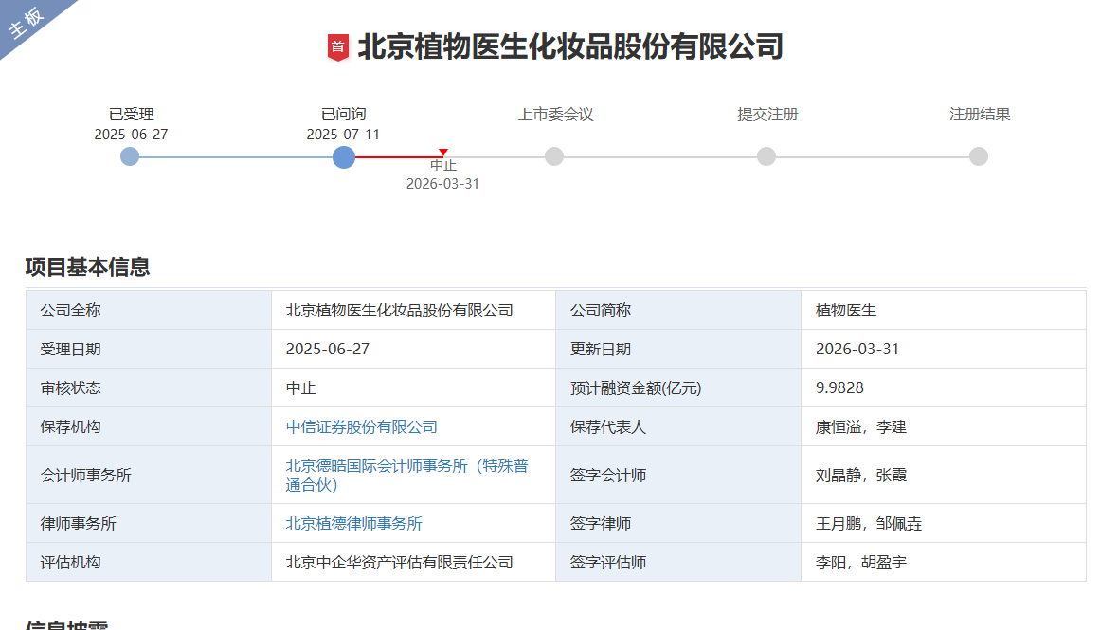This screenshot has width=1100, height=630.
Task: Click the 提交注册 stage circle
Action: [766, 156]
